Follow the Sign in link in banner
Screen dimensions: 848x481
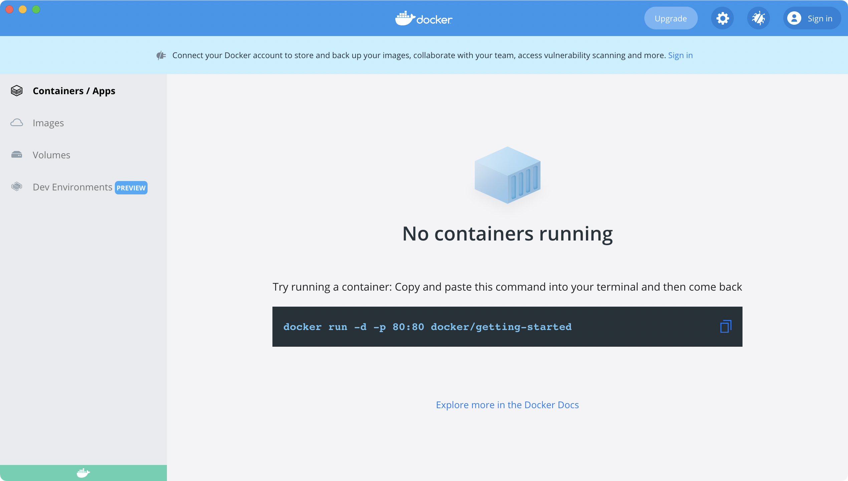680,55
